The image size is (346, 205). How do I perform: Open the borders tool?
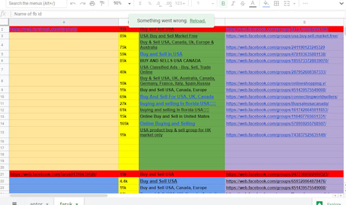coord(276,4)
